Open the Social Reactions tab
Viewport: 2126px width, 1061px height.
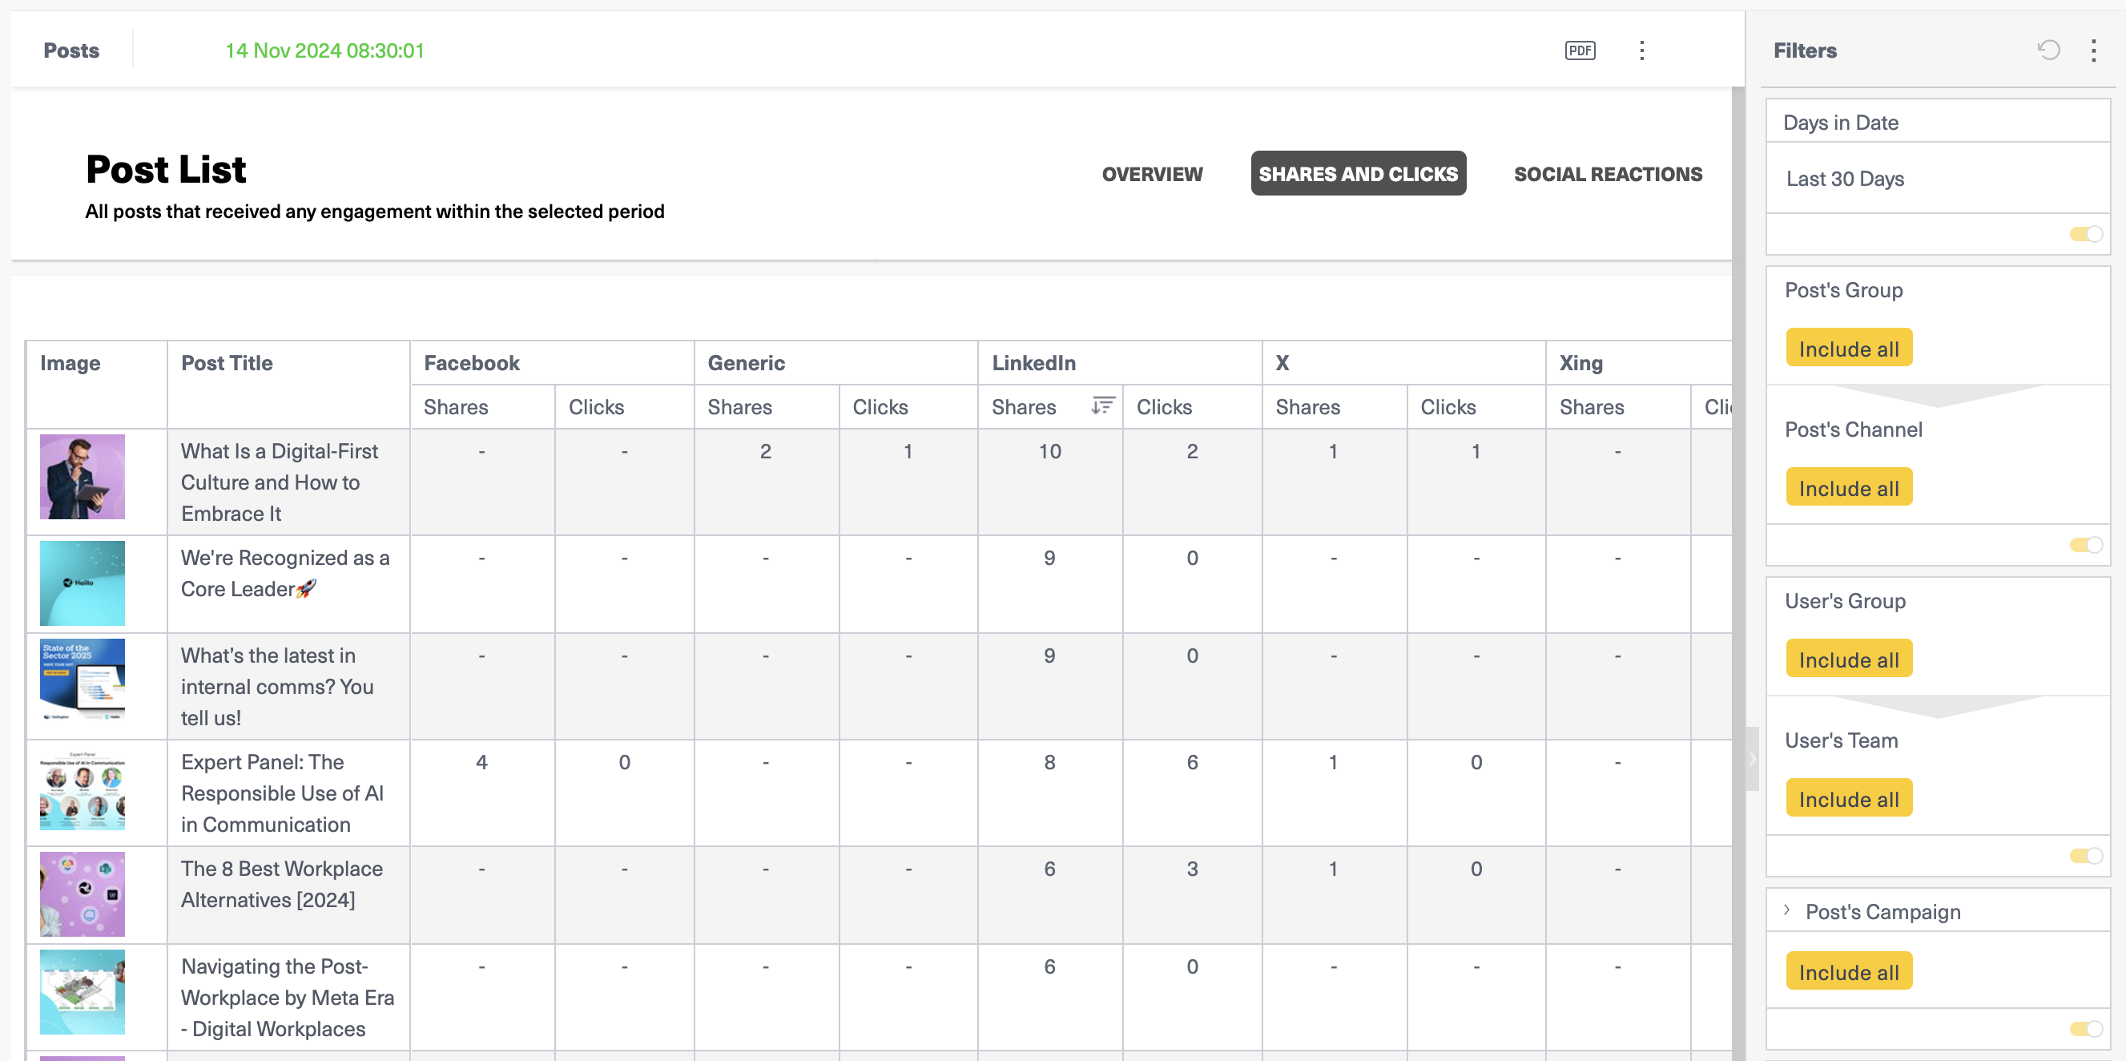[x=1608, y=174]
